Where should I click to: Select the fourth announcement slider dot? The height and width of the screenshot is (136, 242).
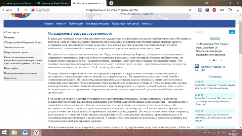[x=221, y=61]
